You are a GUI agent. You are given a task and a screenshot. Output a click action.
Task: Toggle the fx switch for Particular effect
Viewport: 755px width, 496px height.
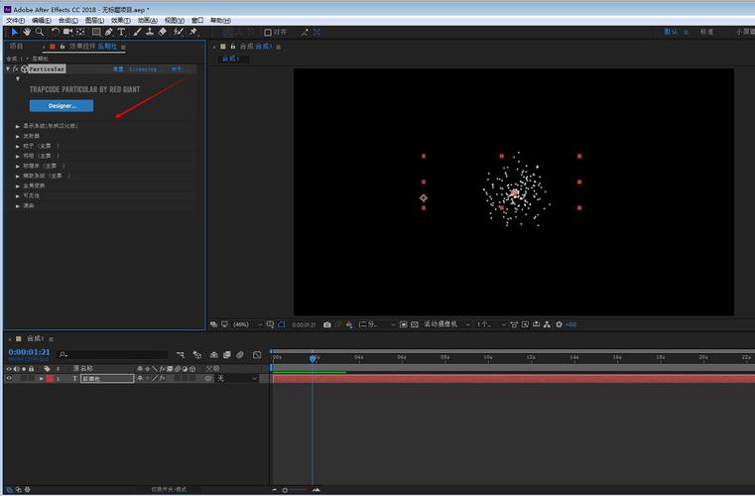click(16, 69)
